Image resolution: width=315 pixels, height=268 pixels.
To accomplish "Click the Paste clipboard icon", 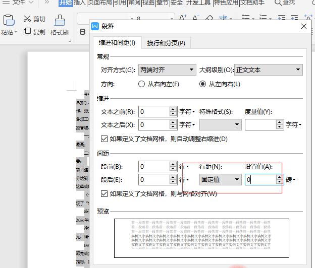I will 9,20.
